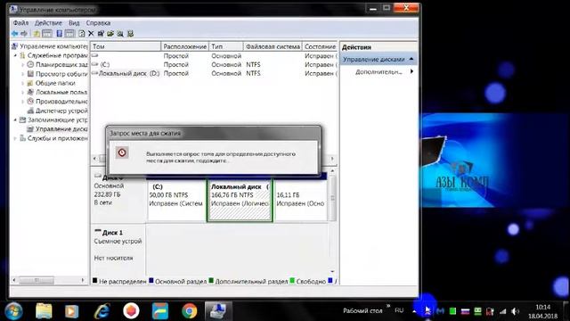Sort by the Том column header
This screenshot has width=570, height=321.
126,46
